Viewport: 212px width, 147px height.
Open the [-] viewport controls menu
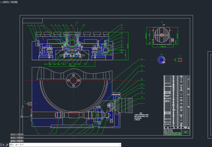click(1, 2)
